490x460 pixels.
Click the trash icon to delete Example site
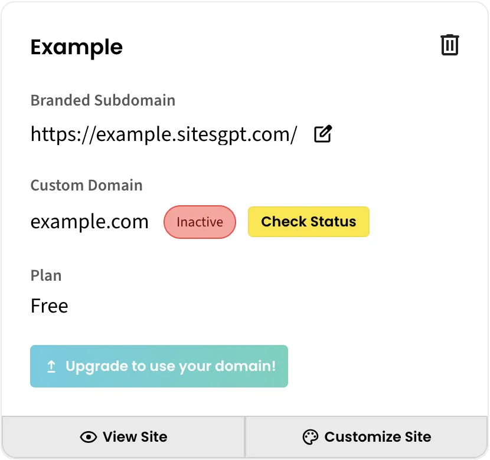point(450,45)
